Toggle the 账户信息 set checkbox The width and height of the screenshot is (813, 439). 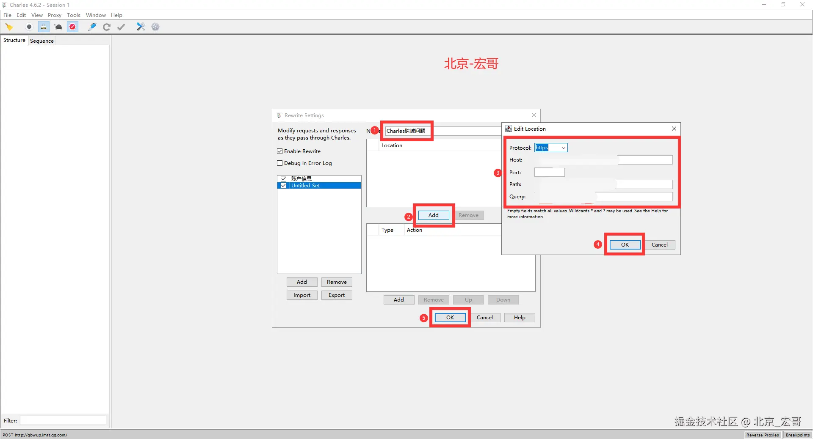pyautogui.click(x=284, y=179)
